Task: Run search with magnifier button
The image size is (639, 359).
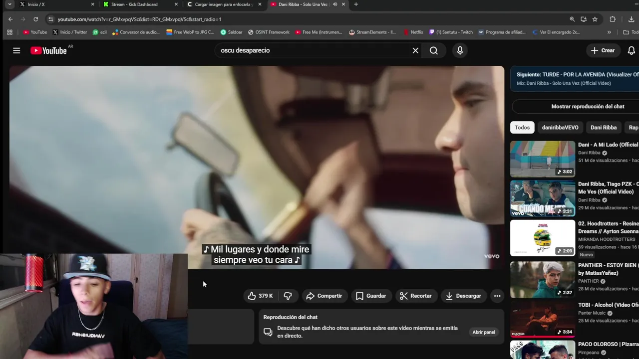Action: [x=434, y=50]
